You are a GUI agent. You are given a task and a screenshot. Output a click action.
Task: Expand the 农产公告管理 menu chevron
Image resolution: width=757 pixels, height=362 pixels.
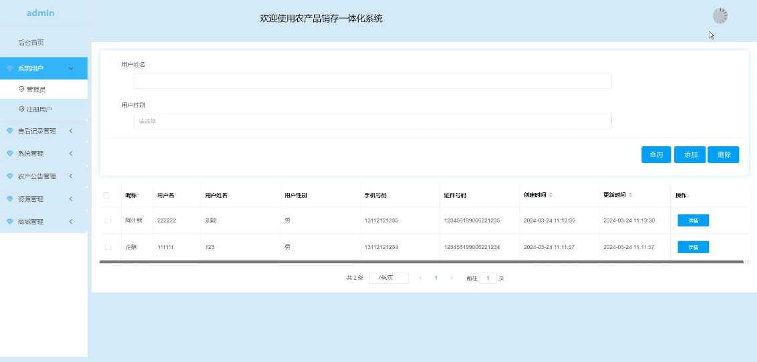tap(71, 176)
